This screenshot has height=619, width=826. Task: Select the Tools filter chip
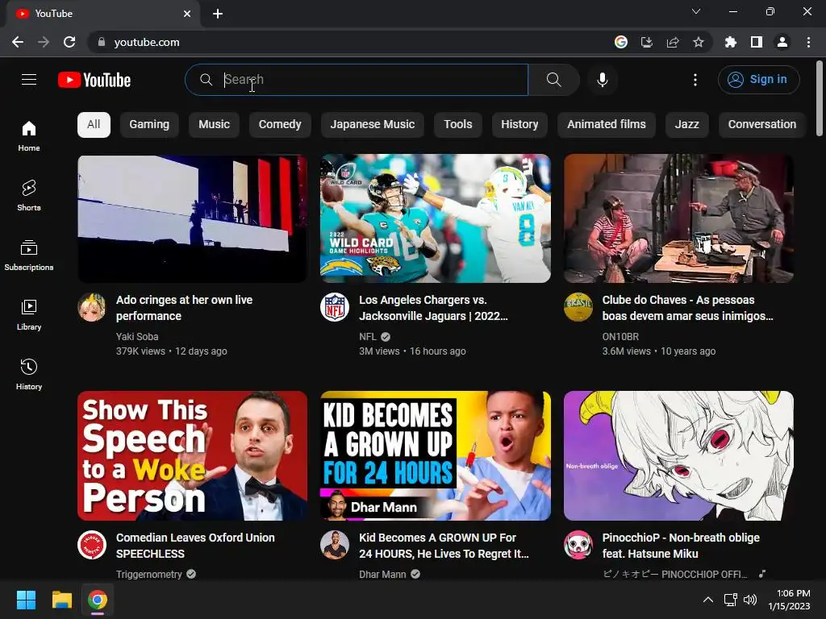[458, 125]
